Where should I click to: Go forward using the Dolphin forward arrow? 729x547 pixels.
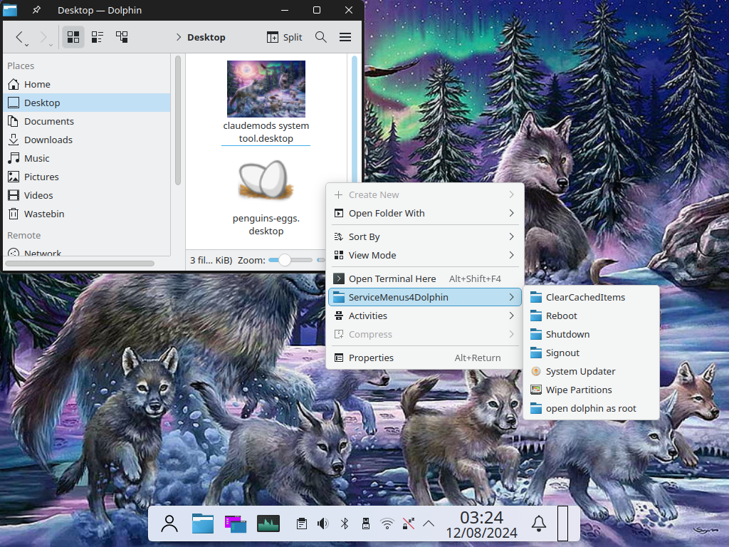[43, 37]
